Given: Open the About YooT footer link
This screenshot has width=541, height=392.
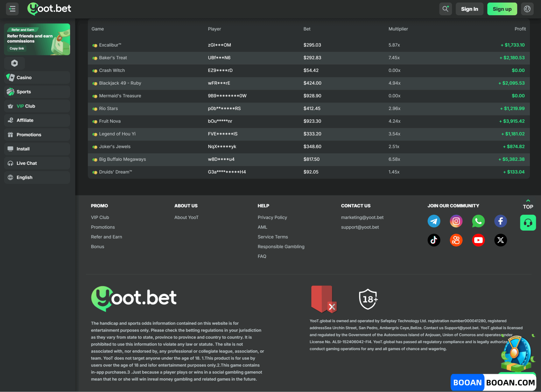Looking at the screenshot, I should click(x=186, y=217).
